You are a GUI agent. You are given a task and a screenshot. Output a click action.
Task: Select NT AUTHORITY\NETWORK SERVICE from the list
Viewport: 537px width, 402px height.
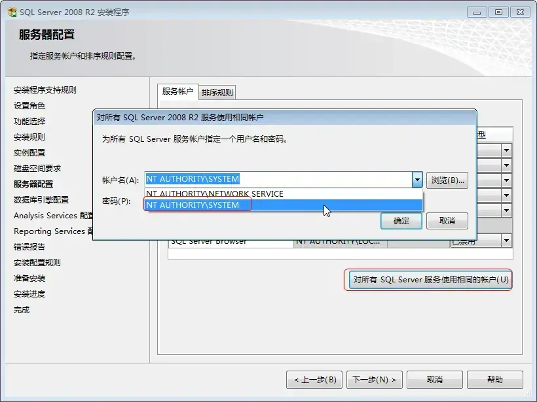point(283,194)
